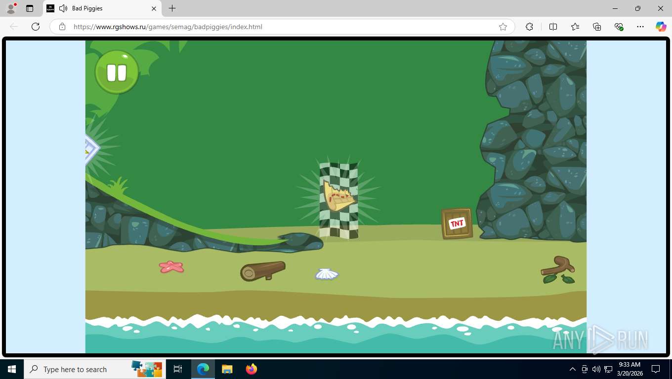Open the Favorites list

tap(575, 27)
